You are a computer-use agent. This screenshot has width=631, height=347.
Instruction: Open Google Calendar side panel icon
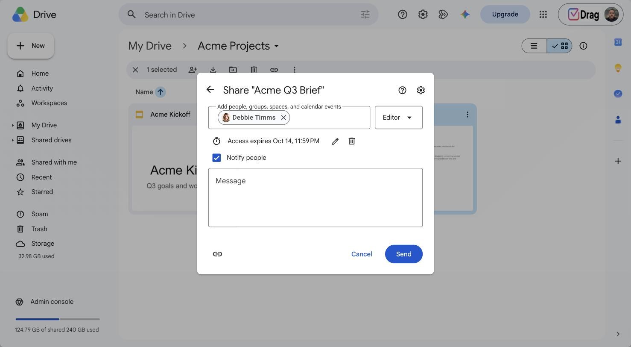[618, 42]
